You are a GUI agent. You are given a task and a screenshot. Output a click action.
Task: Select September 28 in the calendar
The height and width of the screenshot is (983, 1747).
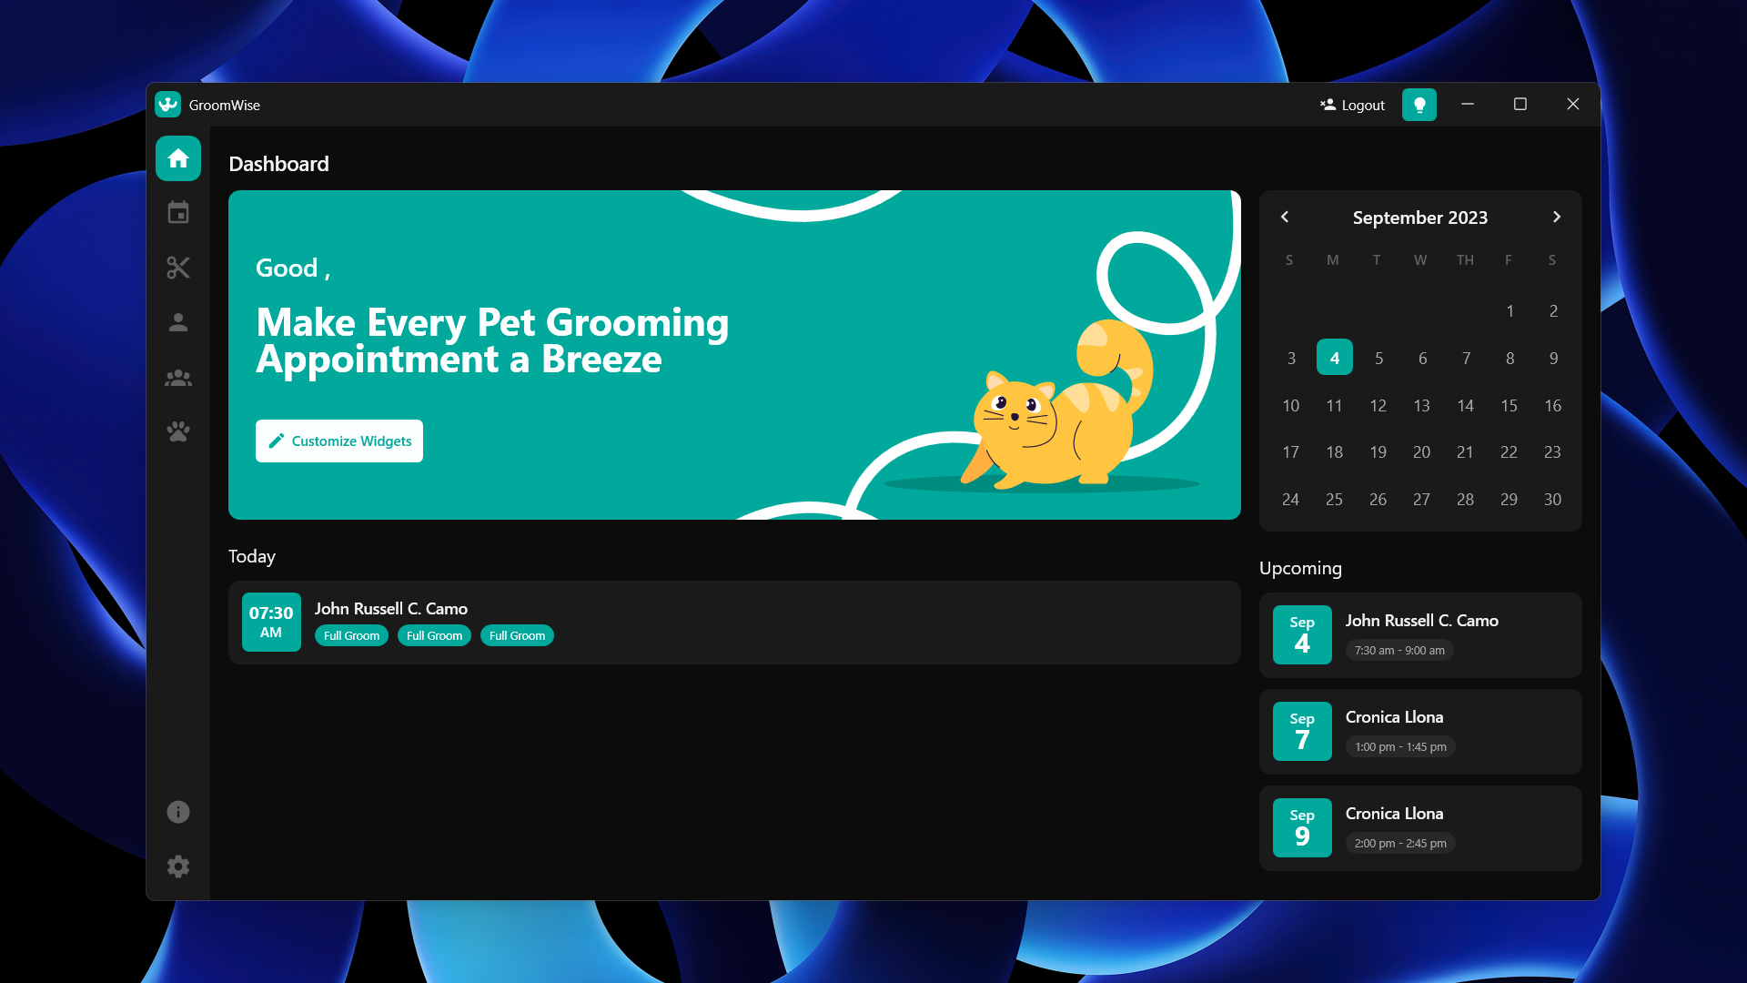click(x=1465, y=500)
